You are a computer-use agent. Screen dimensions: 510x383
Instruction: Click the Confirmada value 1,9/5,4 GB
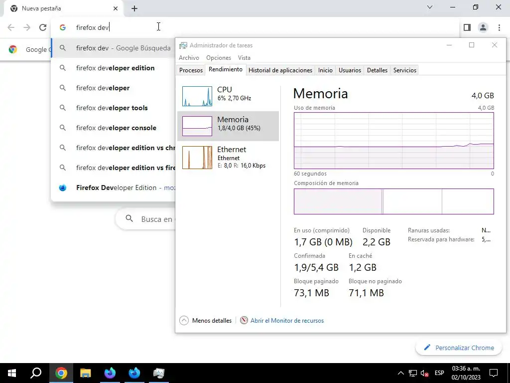pos(316,267)
